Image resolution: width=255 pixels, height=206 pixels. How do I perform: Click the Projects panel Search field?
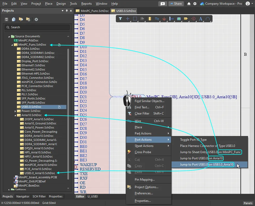tap(37, 27)
